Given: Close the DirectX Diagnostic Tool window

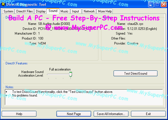Looking at the screenshot, I should 164,4.
